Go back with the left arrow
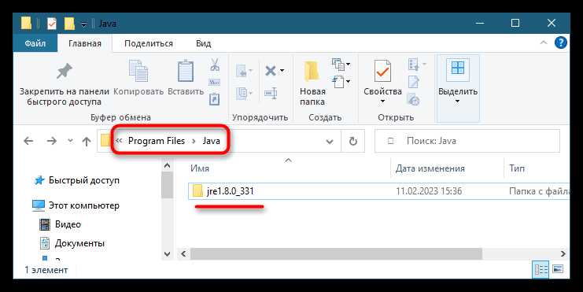This screenshot has width=583, height=292. tap(28, 141)
